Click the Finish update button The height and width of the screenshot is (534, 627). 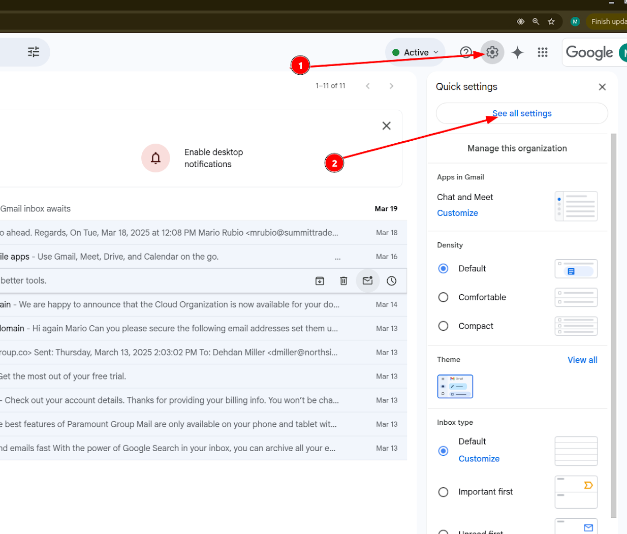[x=608, y=21]
